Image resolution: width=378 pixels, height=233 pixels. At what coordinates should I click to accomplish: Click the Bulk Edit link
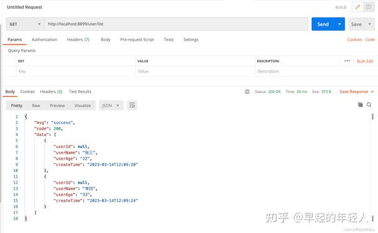point(365,61)
